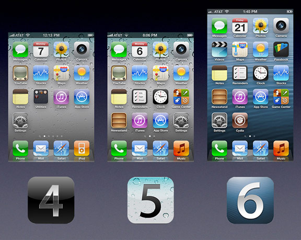Viewport: 301px width, 240px height.
Task: Open Weather on the iOS 6 screen
Action: coord(260,49)
